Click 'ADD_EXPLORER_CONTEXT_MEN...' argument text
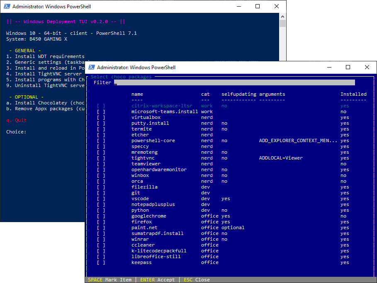Screen dimensions: 377x283 (298, 141)
